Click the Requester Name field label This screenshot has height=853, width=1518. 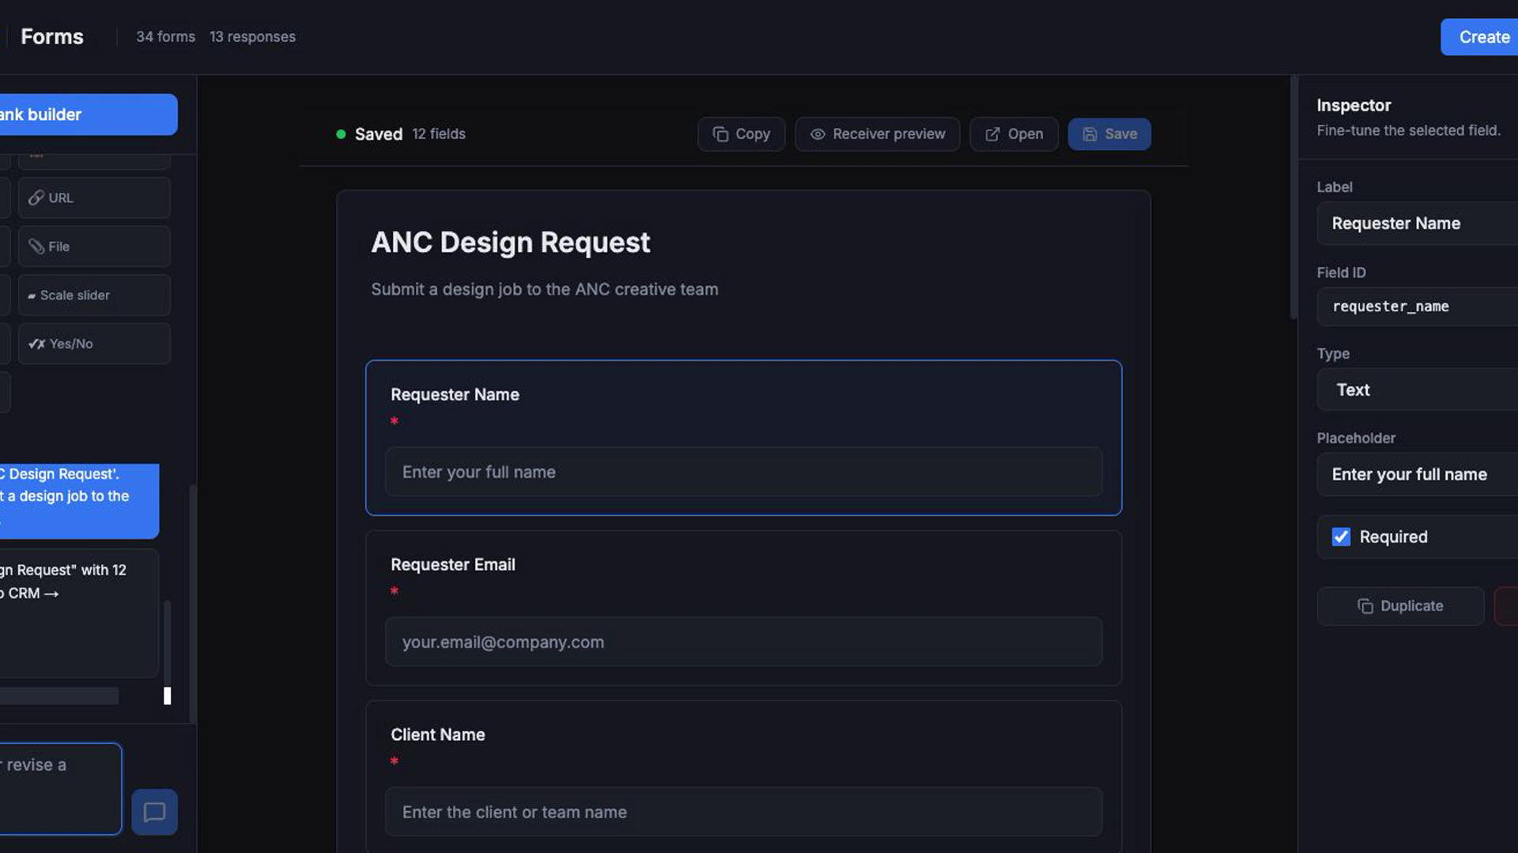[455, 395]
